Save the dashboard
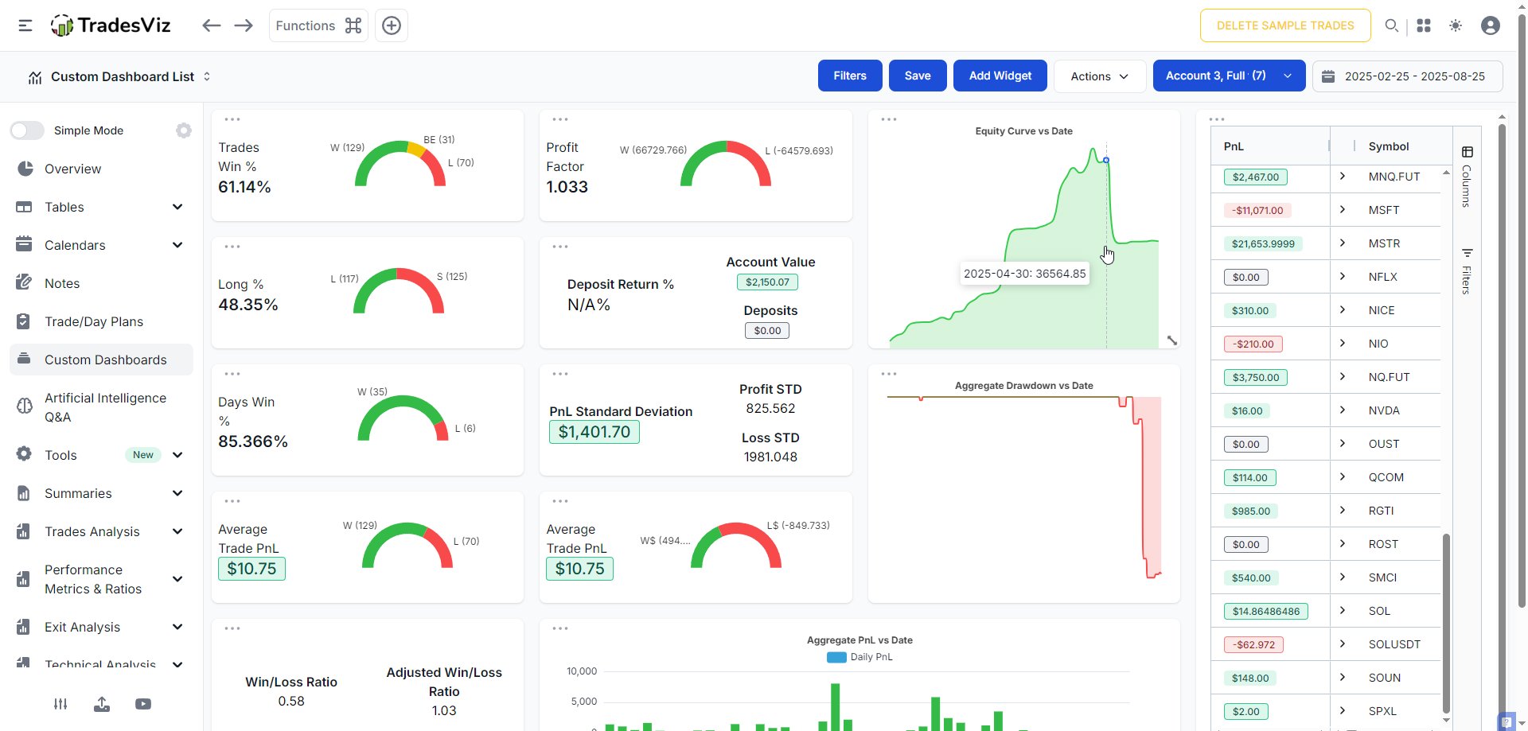 (918, 76)
